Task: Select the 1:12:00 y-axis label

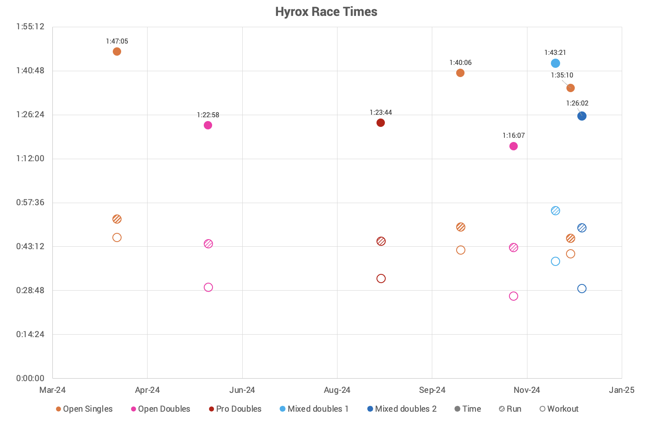Action: click(30, 158)
